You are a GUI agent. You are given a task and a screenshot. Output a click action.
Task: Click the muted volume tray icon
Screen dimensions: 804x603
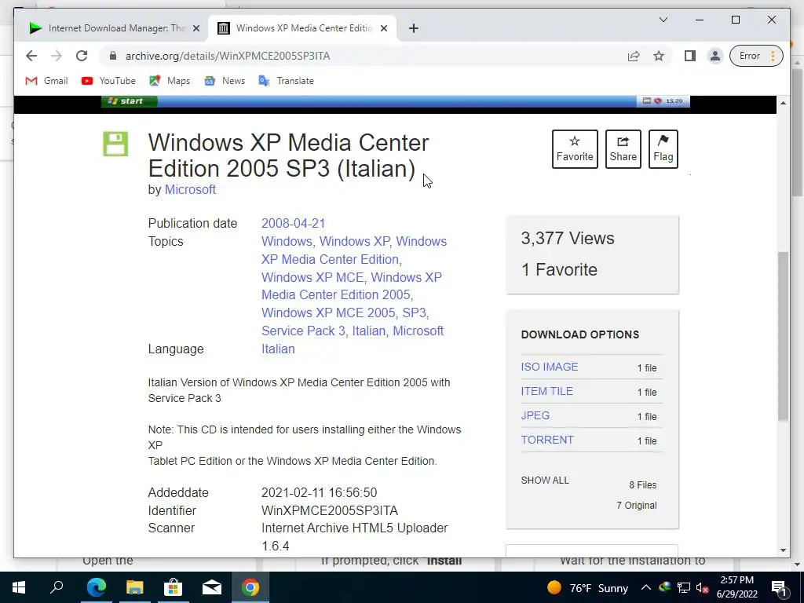[702, 587]
